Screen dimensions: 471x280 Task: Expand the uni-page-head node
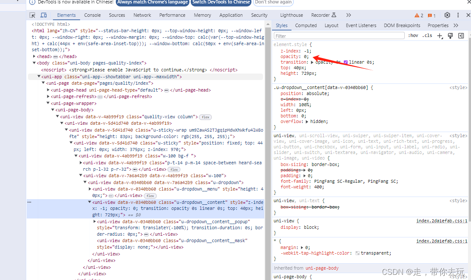(x=48, y=90)
